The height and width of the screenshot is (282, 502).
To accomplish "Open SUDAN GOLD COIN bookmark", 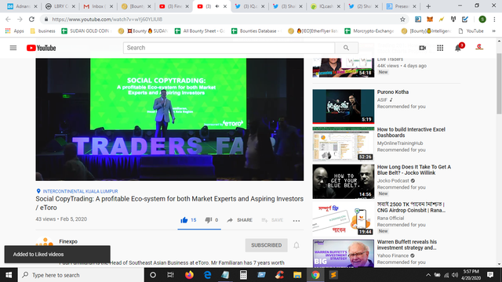I will click(x=86, y=31).
